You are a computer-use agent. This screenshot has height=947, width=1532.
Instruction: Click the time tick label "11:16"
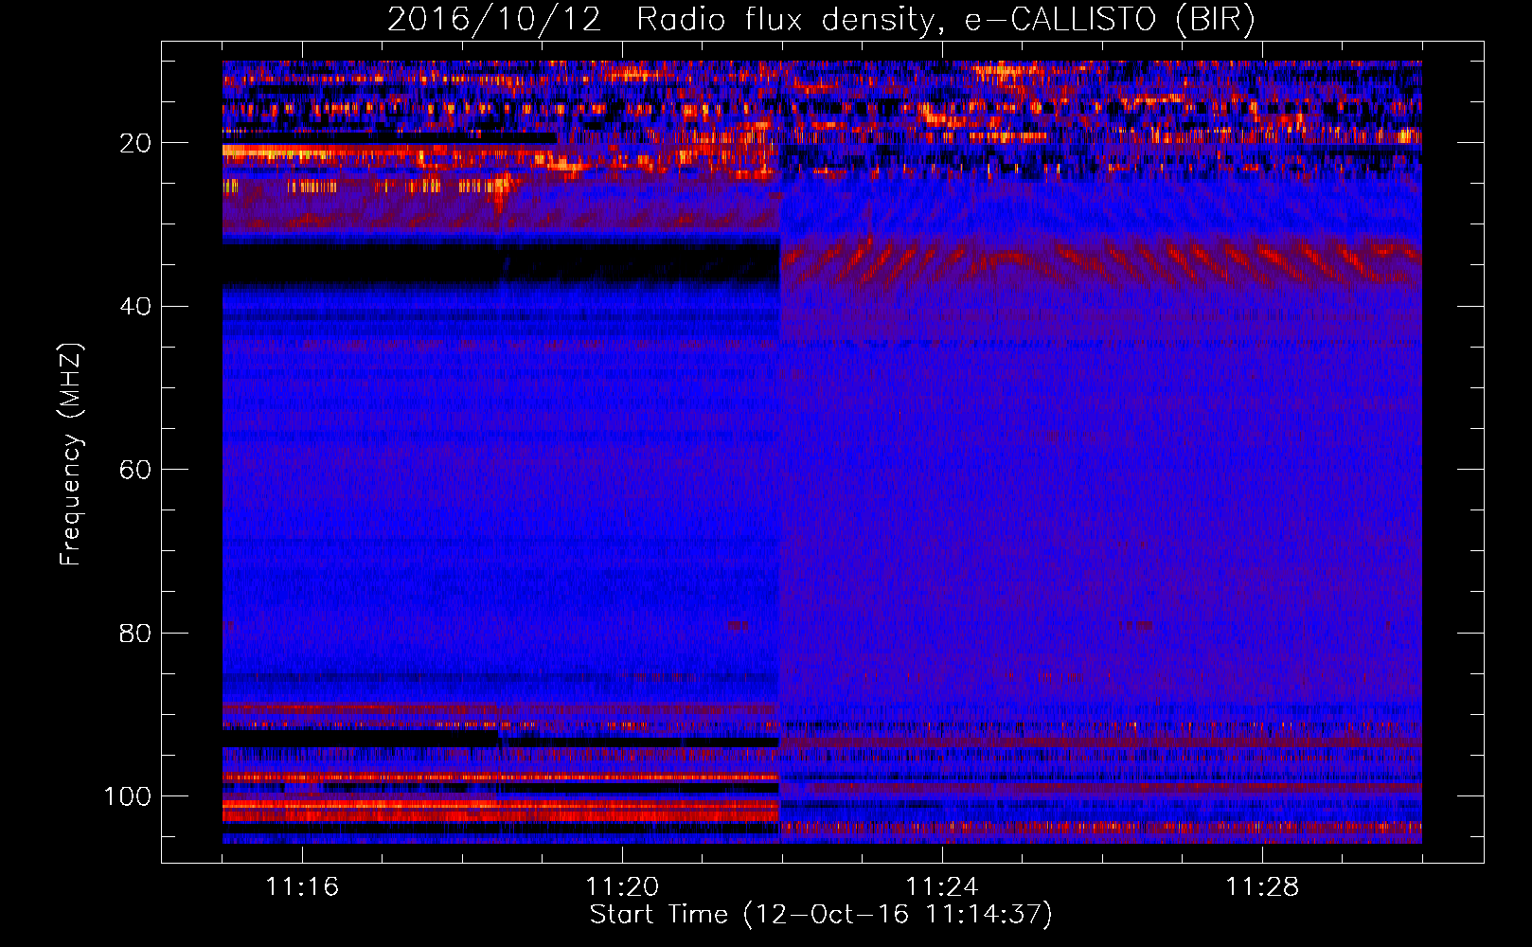[x=302, y=886]
